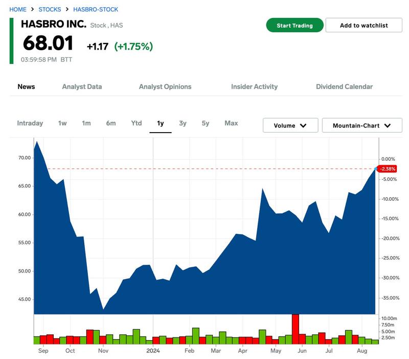The image size is (409, 359).
Task: Select the Intraday chart range
Action: click(30, 123)
